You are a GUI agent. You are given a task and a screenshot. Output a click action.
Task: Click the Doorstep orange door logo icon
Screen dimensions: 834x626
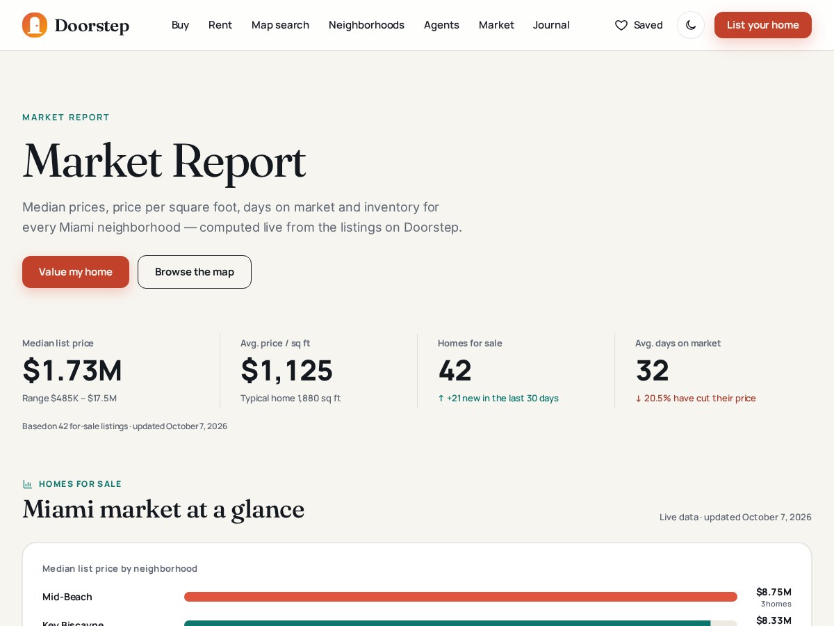click(x=35, y=25)
